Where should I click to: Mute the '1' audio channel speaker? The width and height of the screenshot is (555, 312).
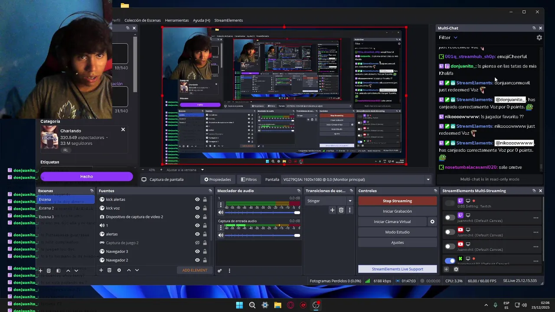(221, 212)
